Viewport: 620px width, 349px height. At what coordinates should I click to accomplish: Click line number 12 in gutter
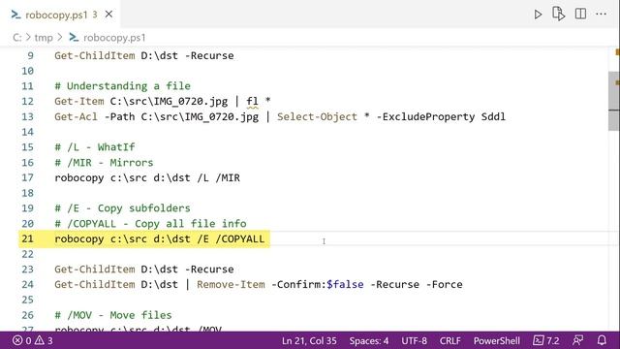click(x=28, y=101)
